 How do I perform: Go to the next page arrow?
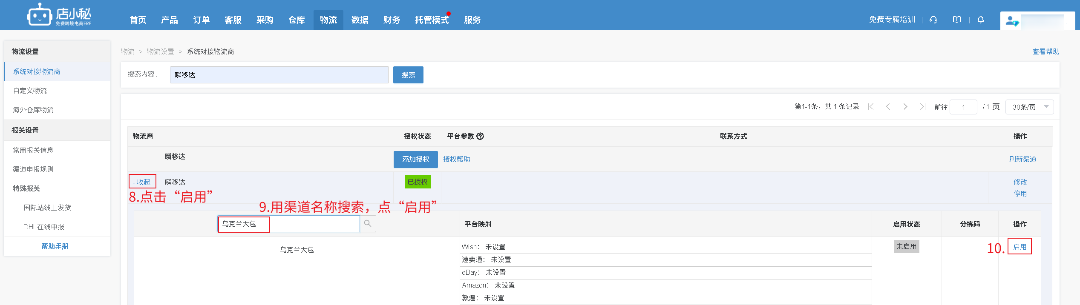905,107
